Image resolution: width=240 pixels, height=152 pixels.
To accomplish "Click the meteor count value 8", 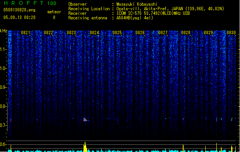I will pos(54,17).
